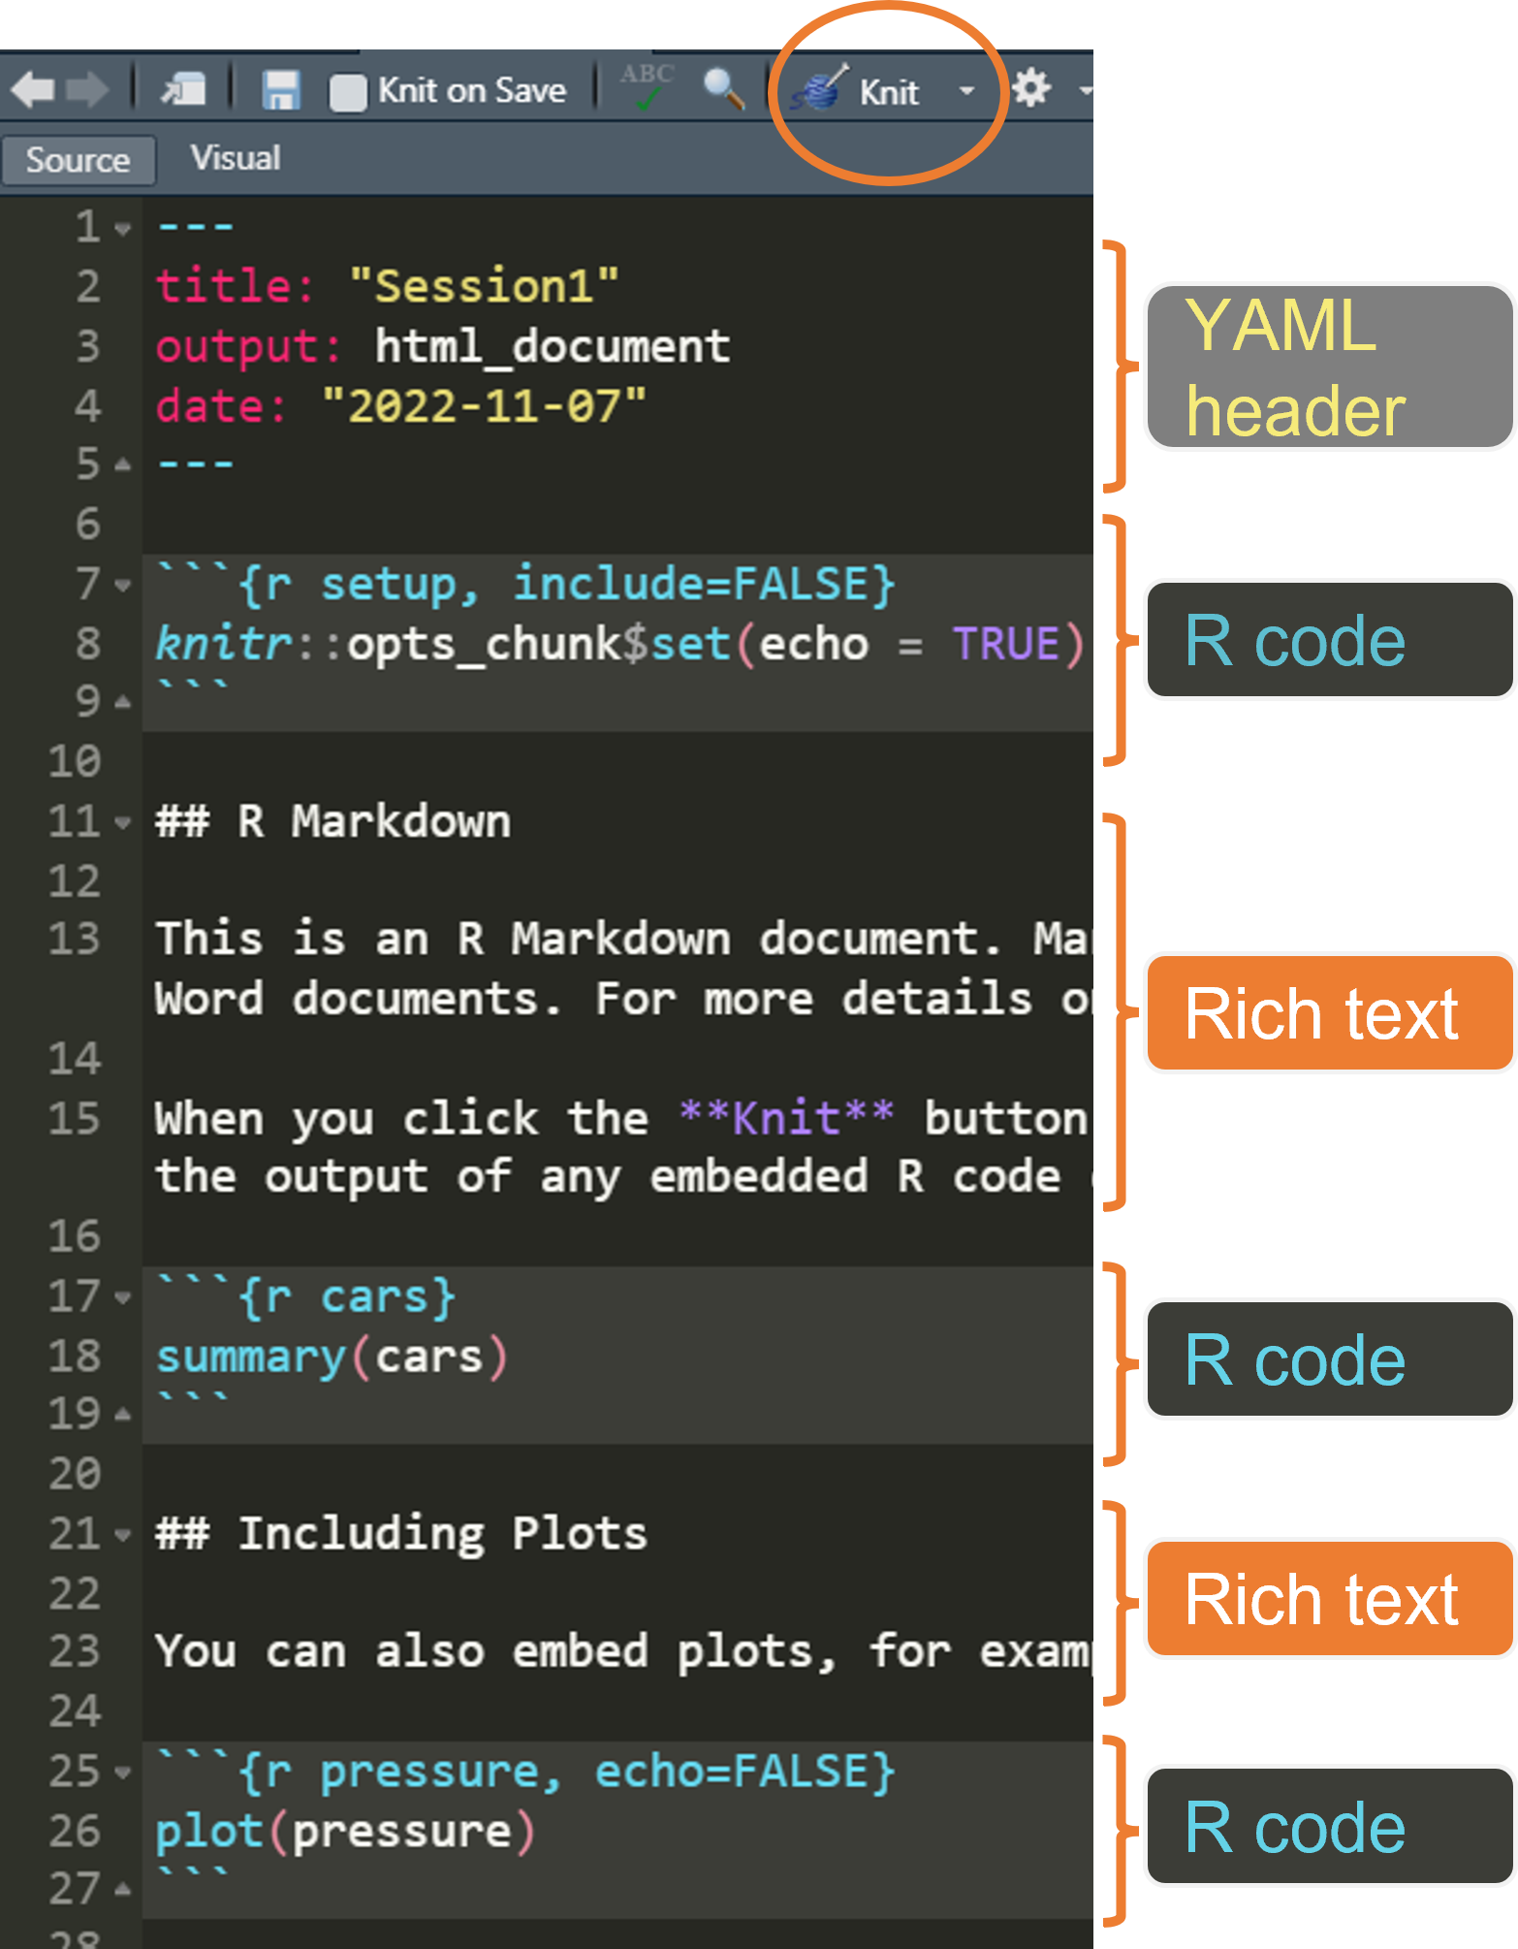Click the {r setup, include=FALSE} chunk header
This screenshot has height=1949, width=1518.
524,584
